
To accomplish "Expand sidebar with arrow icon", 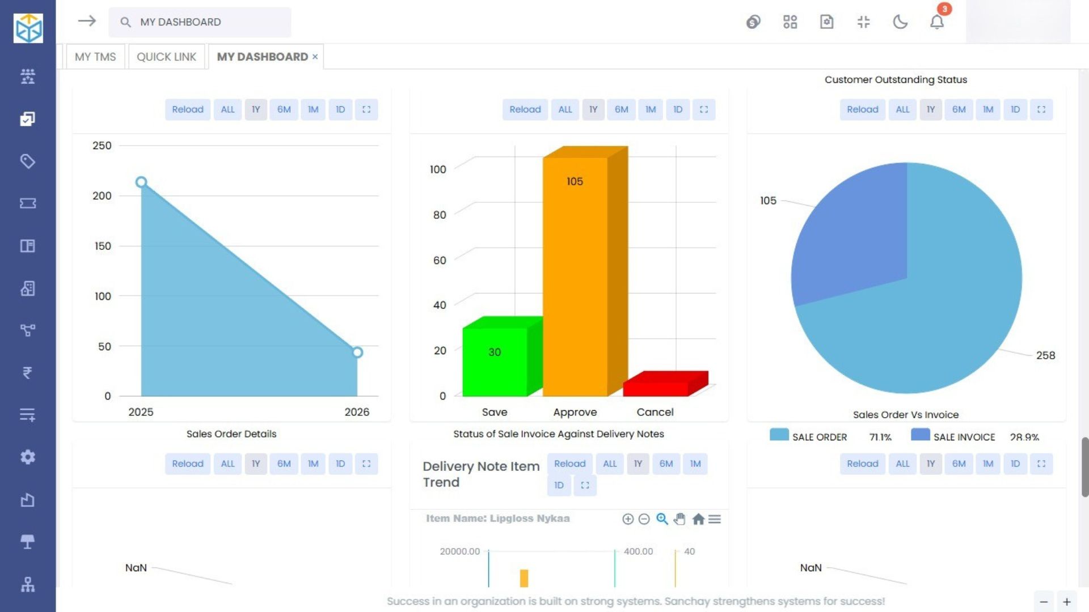I will 87,22.
